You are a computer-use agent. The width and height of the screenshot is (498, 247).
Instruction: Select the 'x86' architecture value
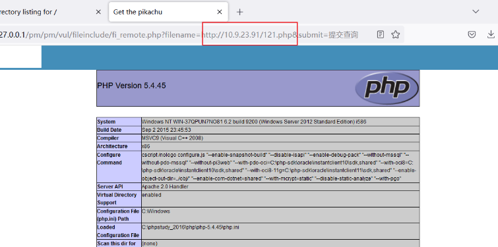tap(146, 146)
